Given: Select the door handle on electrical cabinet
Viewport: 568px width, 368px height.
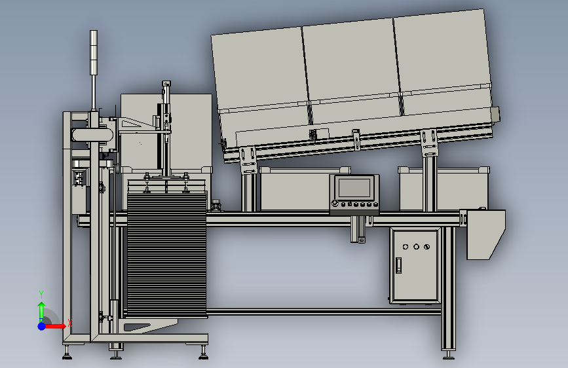Looking at the screenshot, I should (398, 265).
